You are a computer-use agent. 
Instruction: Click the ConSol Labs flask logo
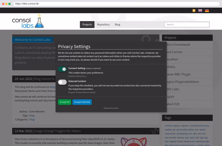(28, 21)
